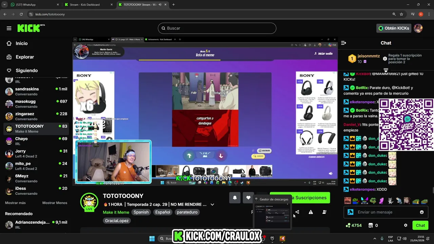Follow the channel with the heart button
Screen dimensions: 434x244
[x=249, y=198]
